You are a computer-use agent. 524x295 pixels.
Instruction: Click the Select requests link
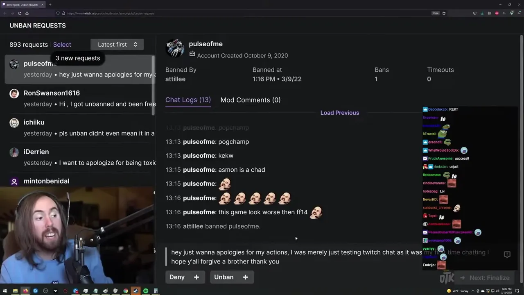click(x=62, y=45)
